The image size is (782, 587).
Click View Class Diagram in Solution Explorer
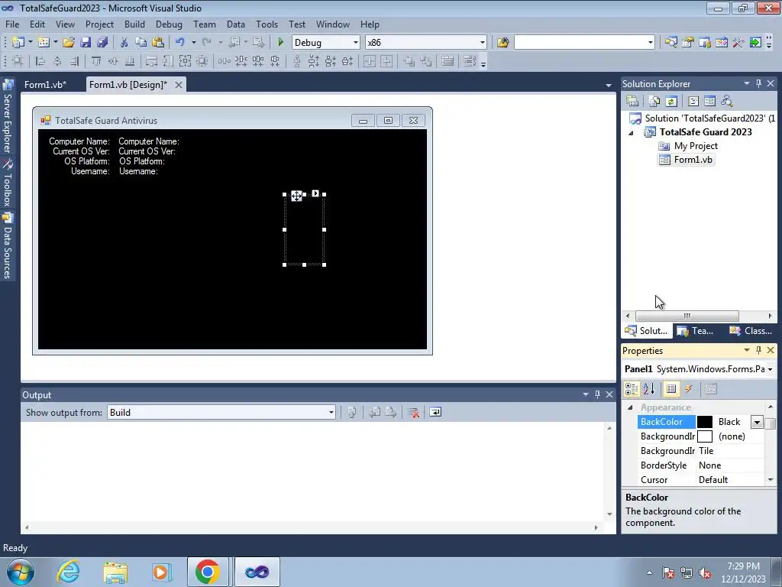[727, 102]
